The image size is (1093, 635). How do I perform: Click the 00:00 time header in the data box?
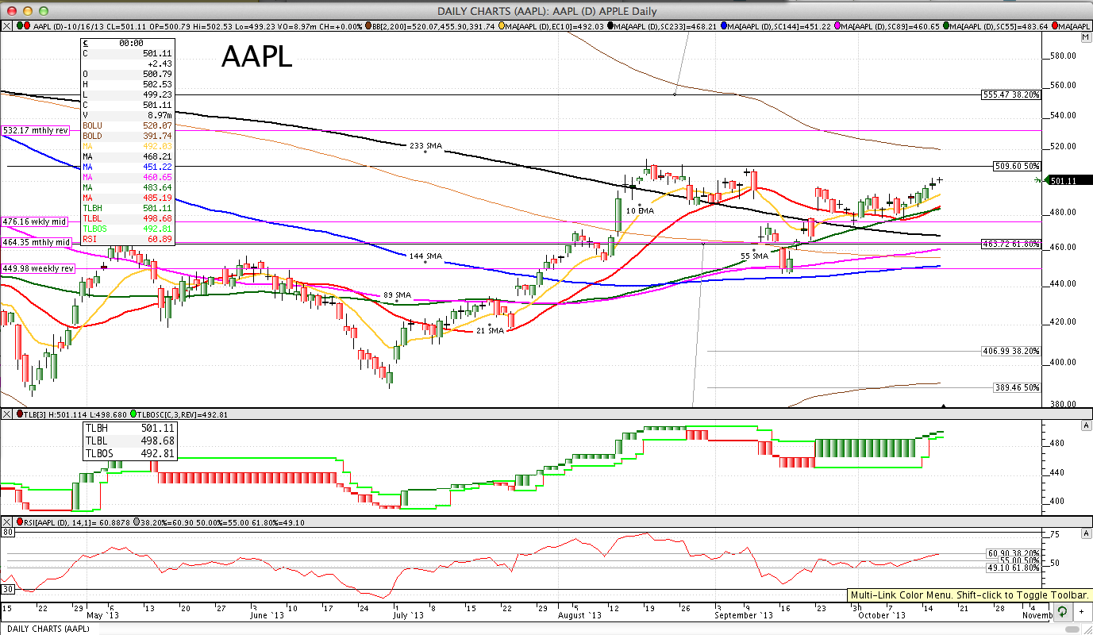click(x=130, y=43)
